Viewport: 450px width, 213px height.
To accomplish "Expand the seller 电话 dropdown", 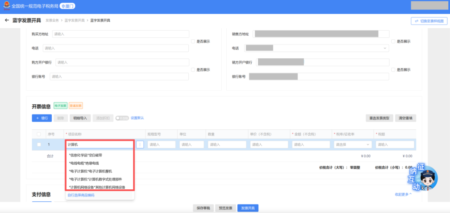I will click(385, 48).
